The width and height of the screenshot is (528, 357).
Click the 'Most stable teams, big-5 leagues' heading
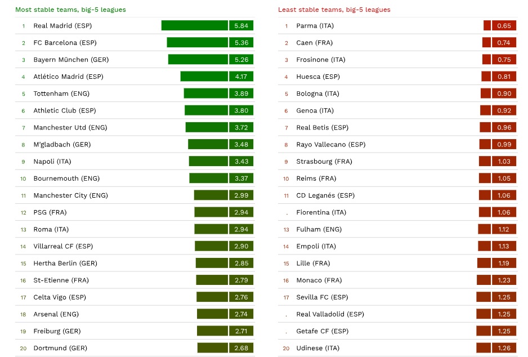70,10
